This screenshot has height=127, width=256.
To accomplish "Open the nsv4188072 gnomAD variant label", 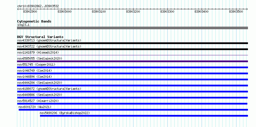I will [49, 89].
